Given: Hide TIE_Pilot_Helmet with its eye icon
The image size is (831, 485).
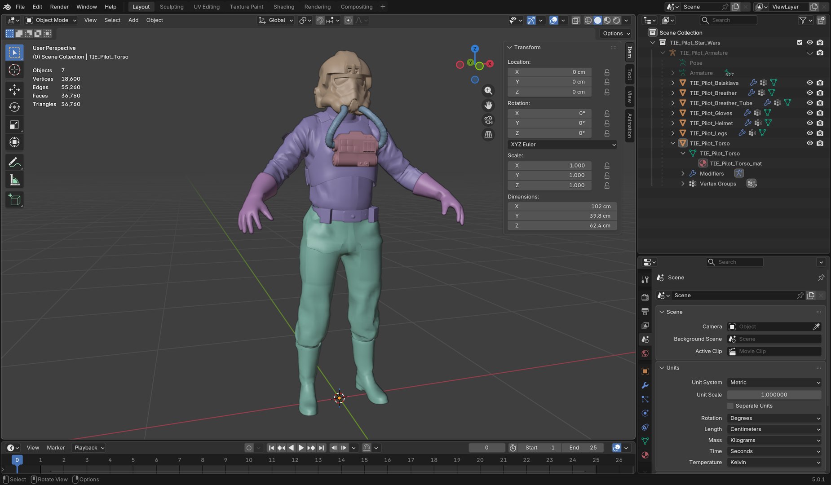Looking at the screenshot, I should 810,123.
